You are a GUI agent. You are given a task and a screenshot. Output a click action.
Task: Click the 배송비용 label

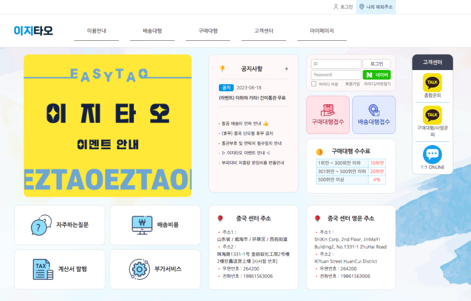168,225
